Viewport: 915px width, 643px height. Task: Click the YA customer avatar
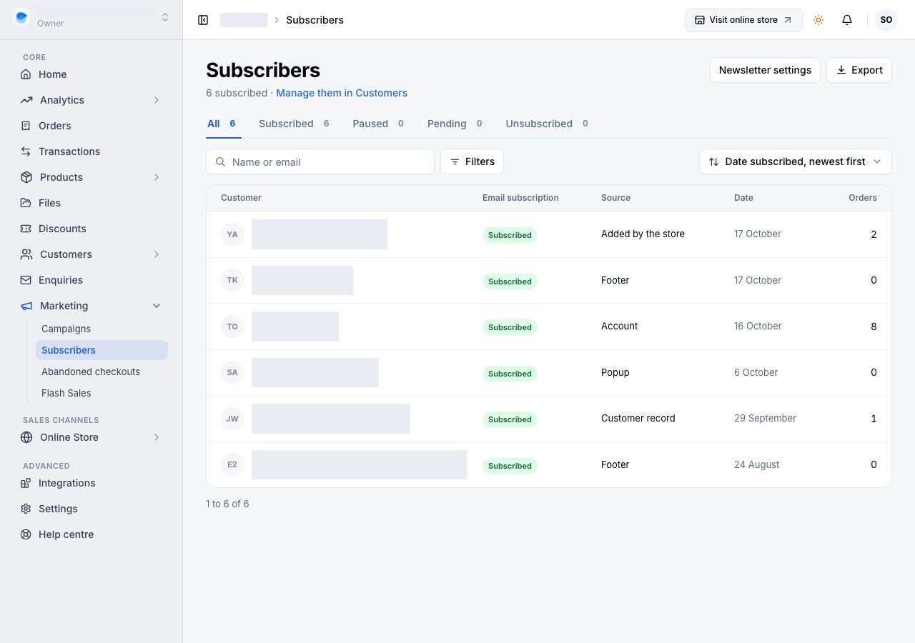(232, 234)
